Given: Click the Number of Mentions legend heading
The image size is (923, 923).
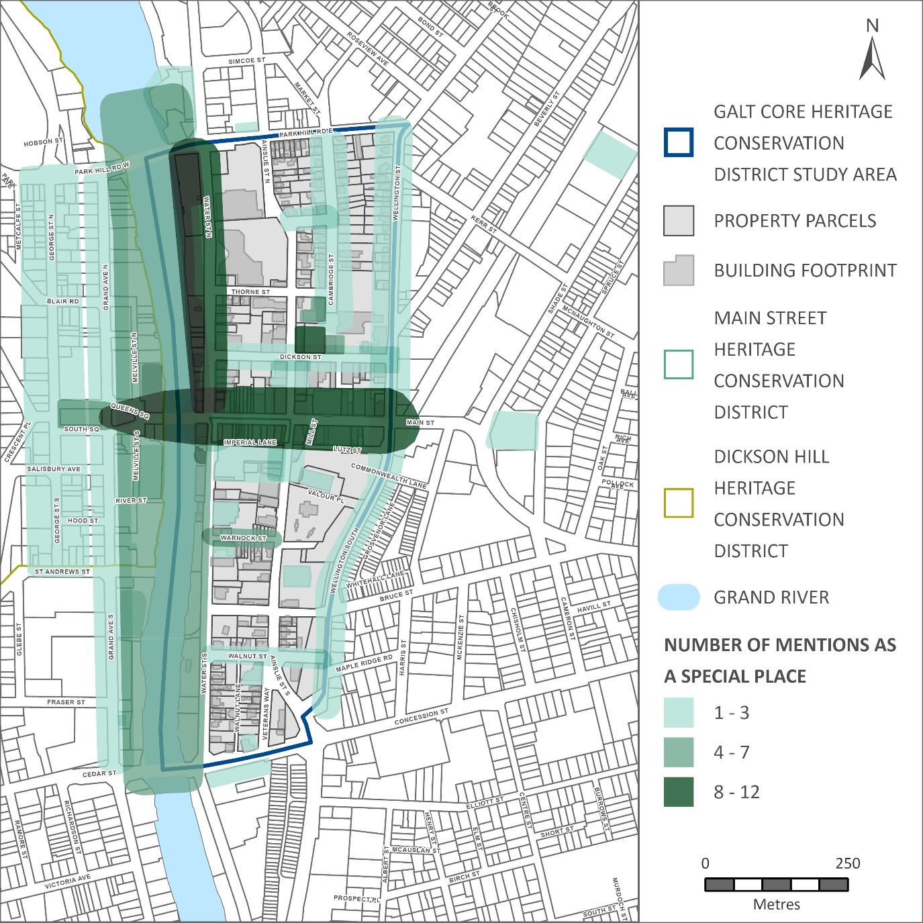Looking at the screenshot, I should click(779, 661).
